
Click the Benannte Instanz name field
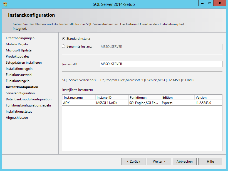pyautogui.click(x=161, y=47)
